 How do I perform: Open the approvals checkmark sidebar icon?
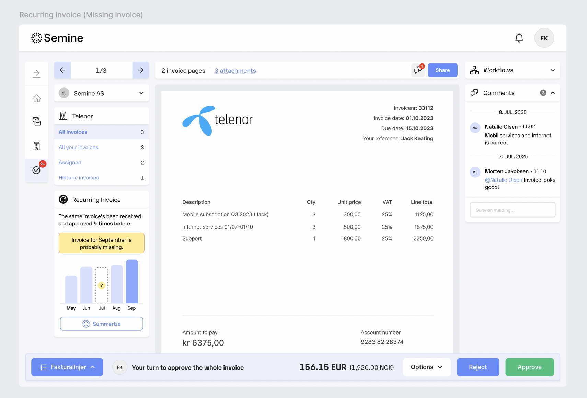click(37, 170)
